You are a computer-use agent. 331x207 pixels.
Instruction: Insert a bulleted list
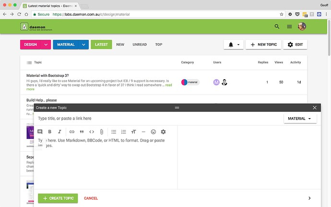pos(114,132)
